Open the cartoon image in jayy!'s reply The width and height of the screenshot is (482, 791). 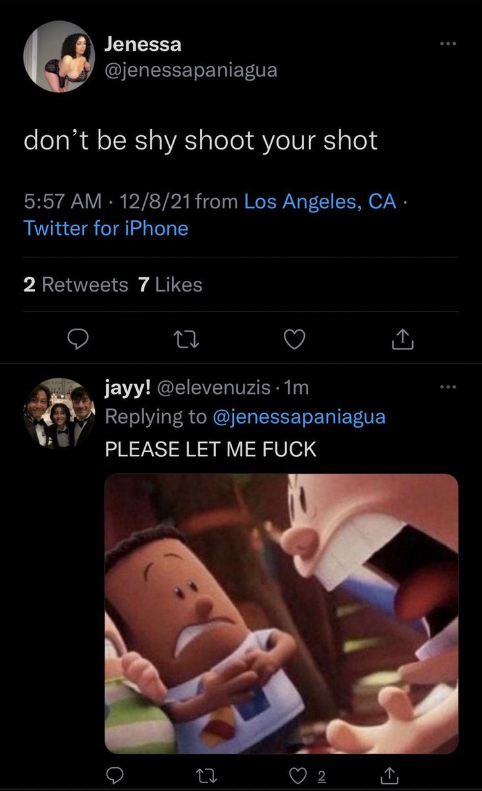(x=282, y=614)
